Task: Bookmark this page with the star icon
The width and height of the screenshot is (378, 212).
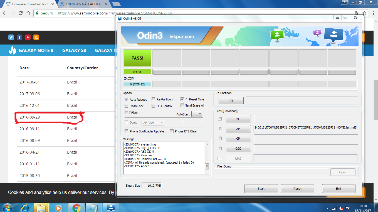Action: click(364, 13)
